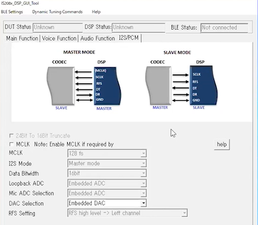Open the Data Bitwidth dropdown

coord(107,173)
